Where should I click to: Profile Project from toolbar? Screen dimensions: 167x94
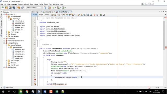[63, 8]
